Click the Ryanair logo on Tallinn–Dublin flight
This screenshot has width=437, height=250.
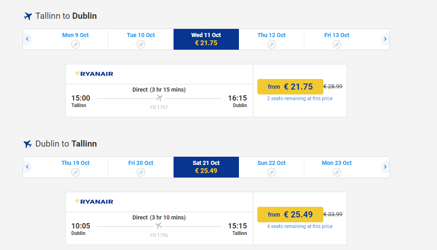[x=94, y=74]
